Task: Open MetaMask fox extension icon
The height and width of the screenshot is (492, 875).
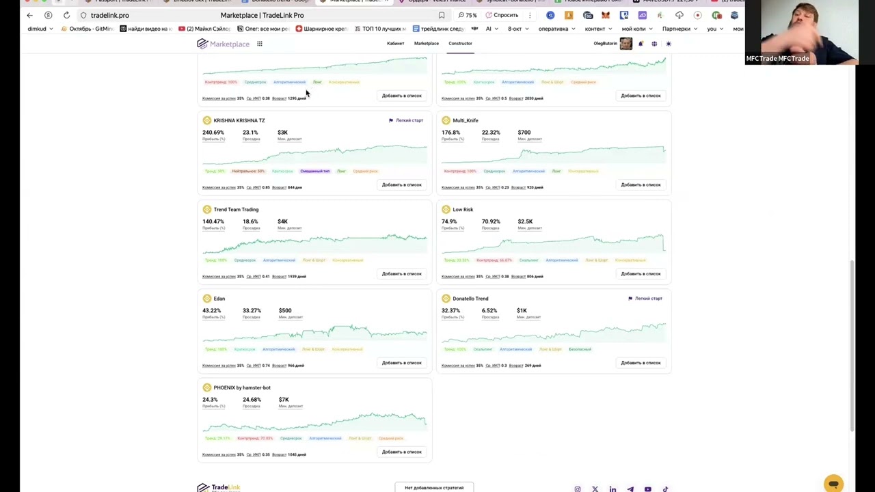Action: pyautogui.click(x=606, y=15)
